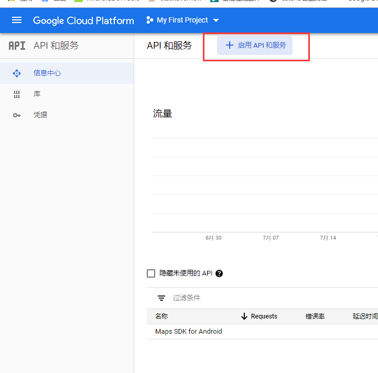Click the project dropdown arrow
This screenshot has height=373, width=378.
(216, 20)
